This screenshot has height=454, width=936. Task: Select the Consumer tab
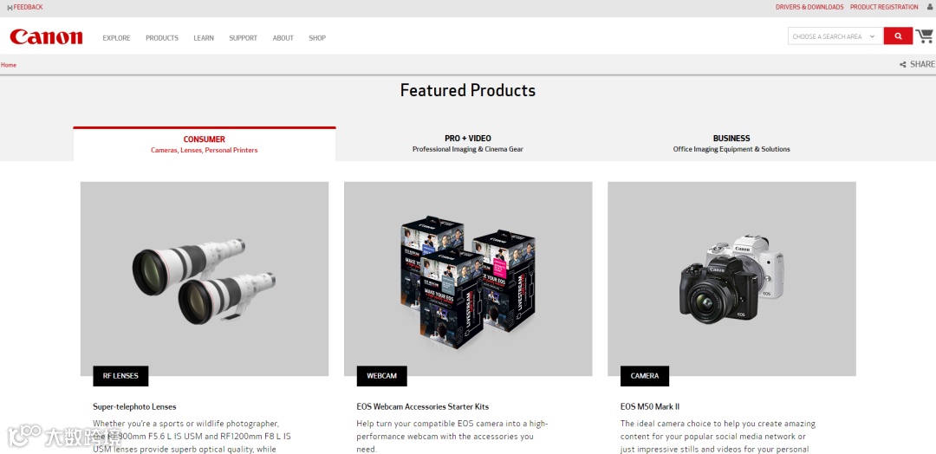(205, 144)
